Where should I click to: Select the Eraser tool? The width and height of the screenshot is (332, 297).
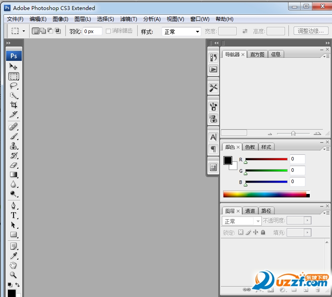point(14,165)
